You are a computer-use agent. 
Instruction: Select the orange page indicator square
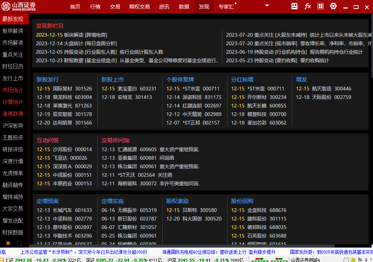(8, 243)
